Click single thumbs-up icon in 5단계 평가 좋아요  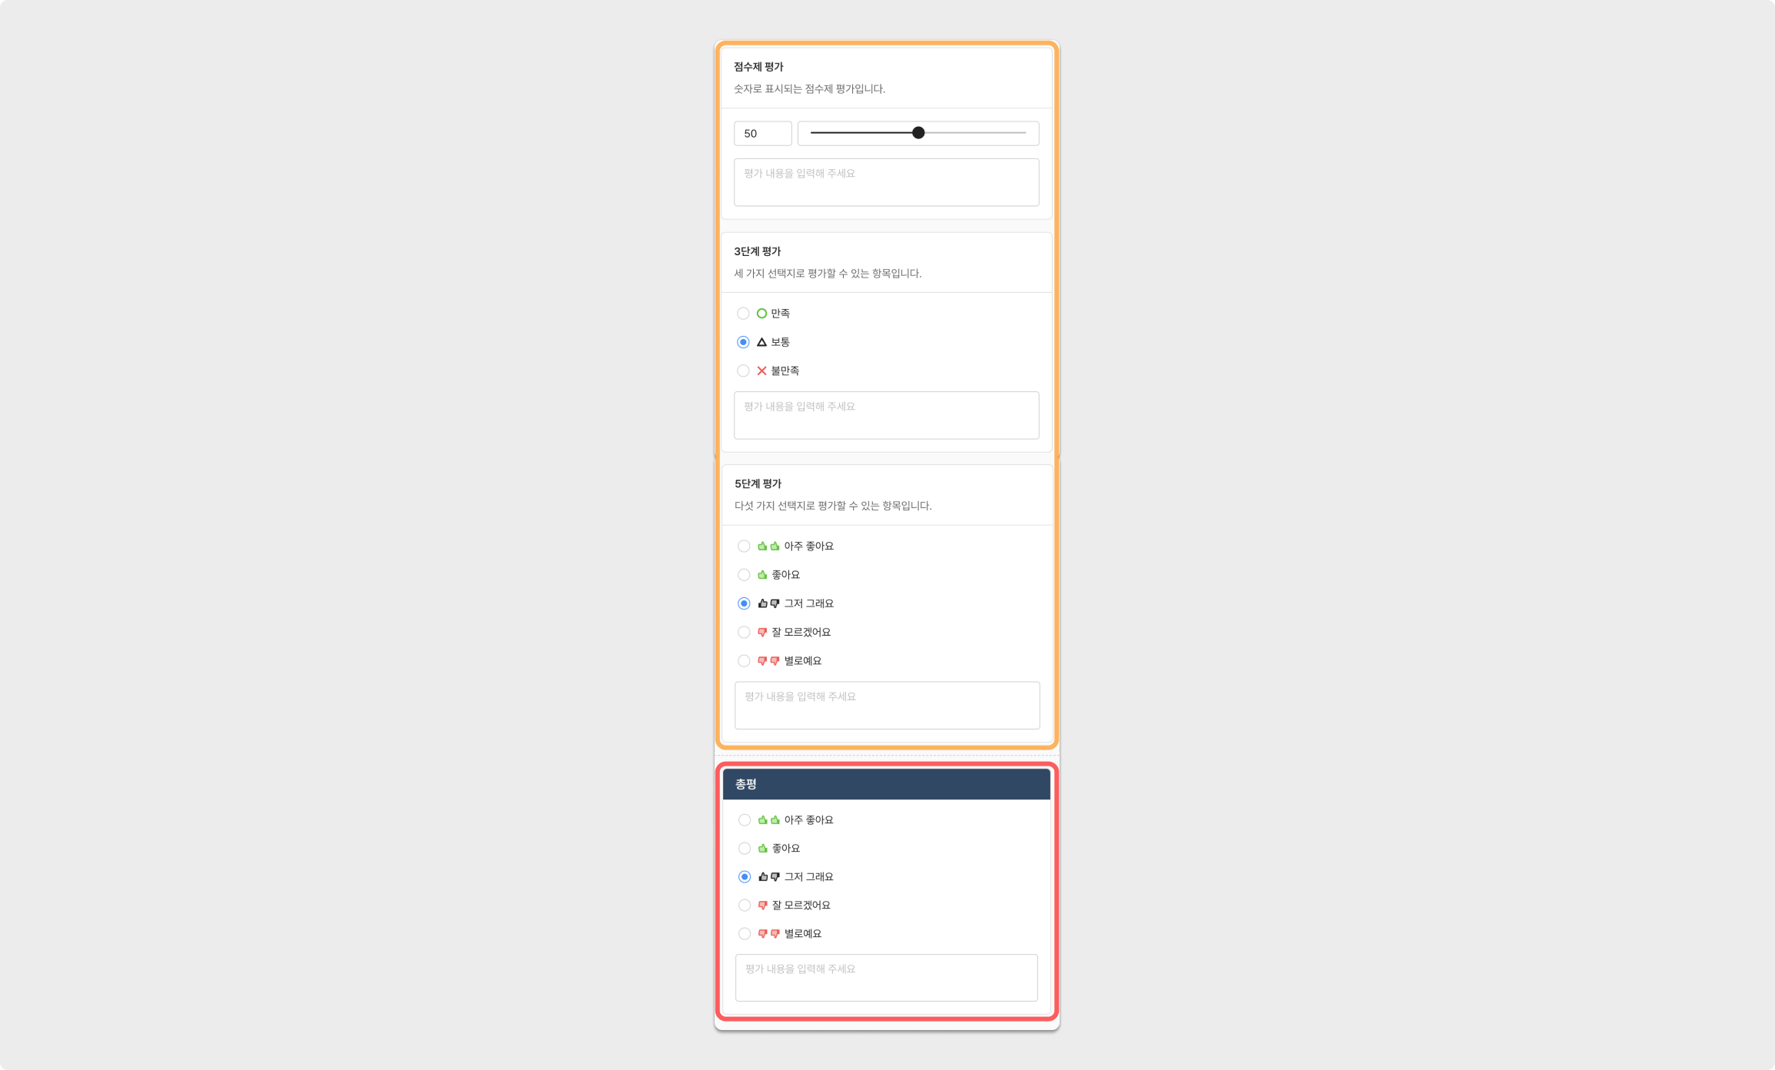point(762,575)
